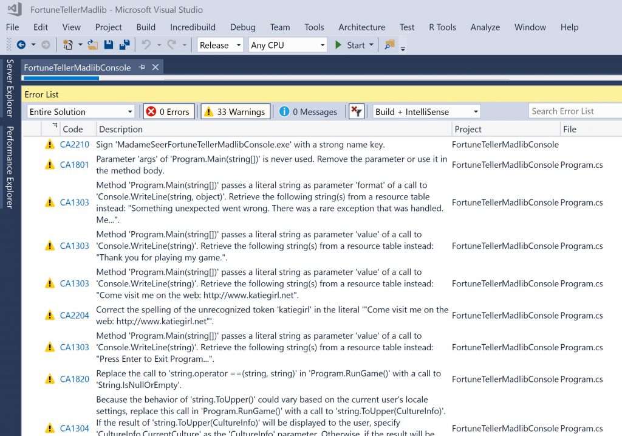Screen dimensions: 622x436
Task: Open the Build menu
Action: (x=146, y=27)
